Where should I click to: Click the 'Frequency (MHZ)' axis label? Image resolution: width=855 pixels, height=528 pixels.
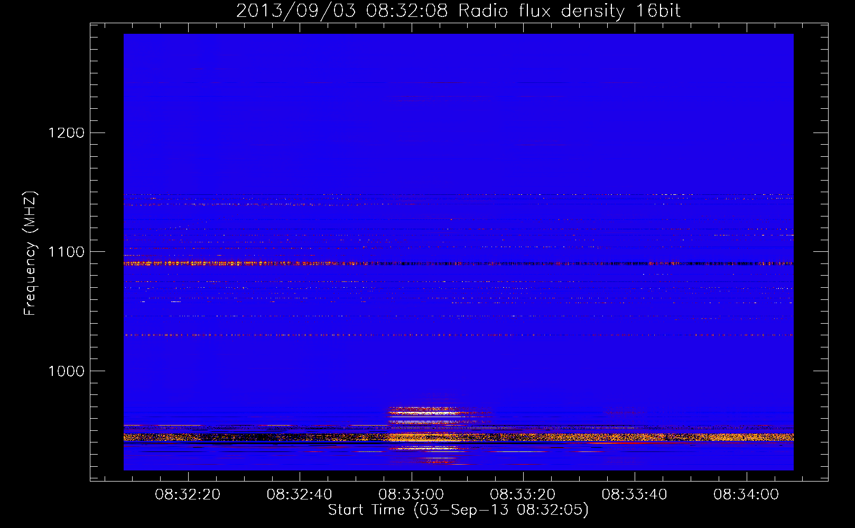pyautogui.click(x=31, y=253)
